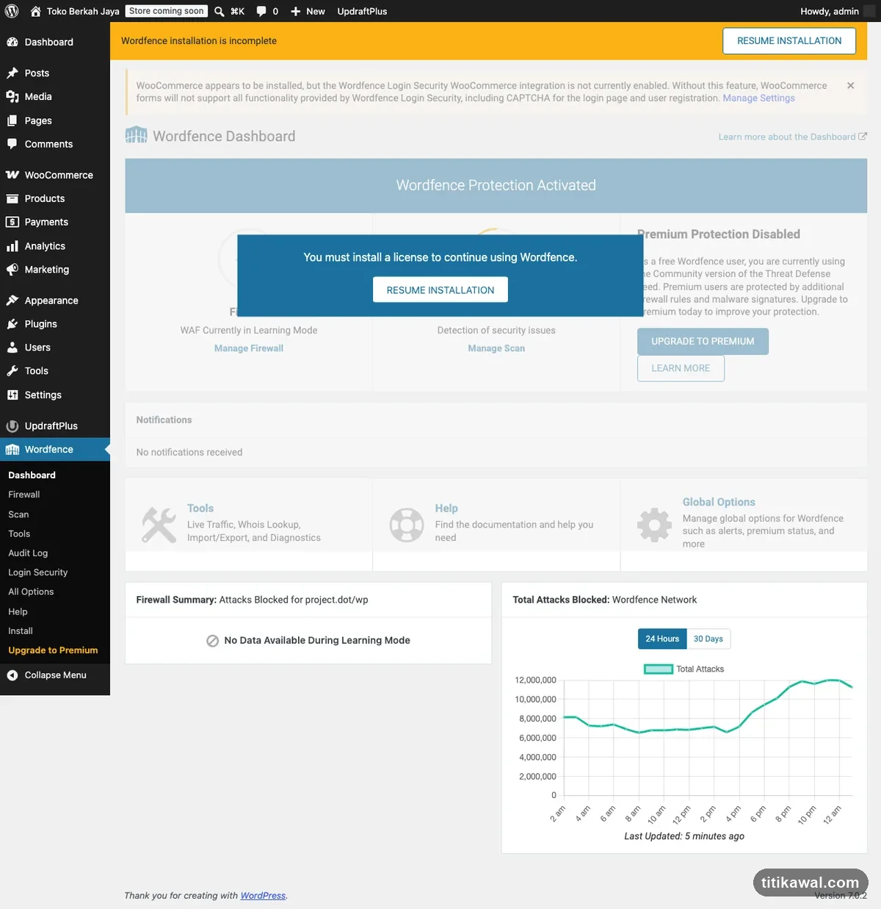Open the WordPress footer link
The height and width of the screenshot is (909, 881).
pyautogui.click(x=263, y=896)
